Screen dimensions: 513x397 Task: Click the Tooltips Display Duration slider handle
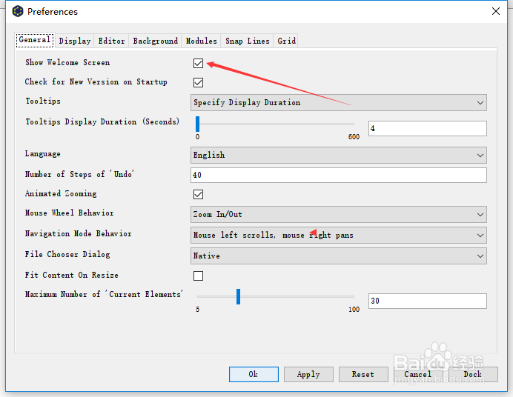coord(198,124)
